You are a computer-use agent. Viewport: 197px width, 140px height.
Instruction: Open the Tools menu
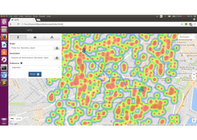pos(35,16)
